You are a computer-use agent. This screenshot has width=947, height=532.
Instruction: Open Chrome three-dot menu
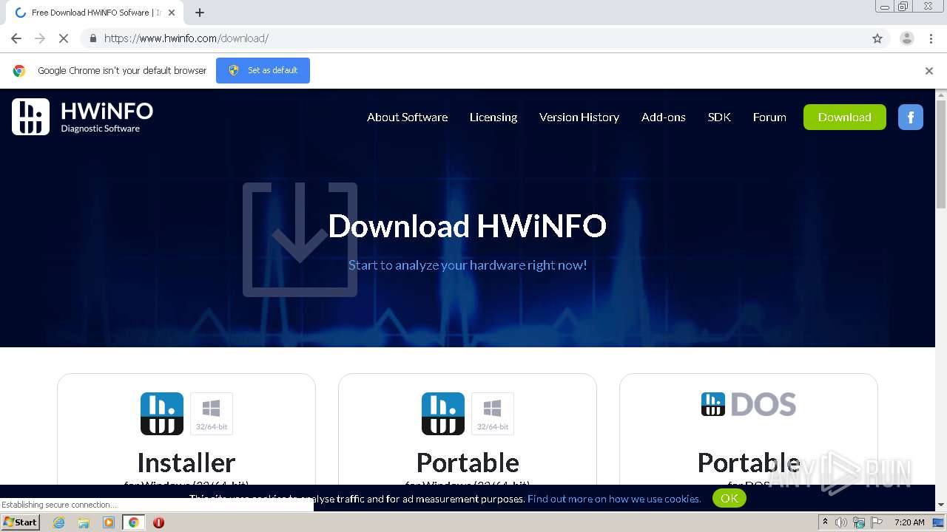(x=931, y=38)
